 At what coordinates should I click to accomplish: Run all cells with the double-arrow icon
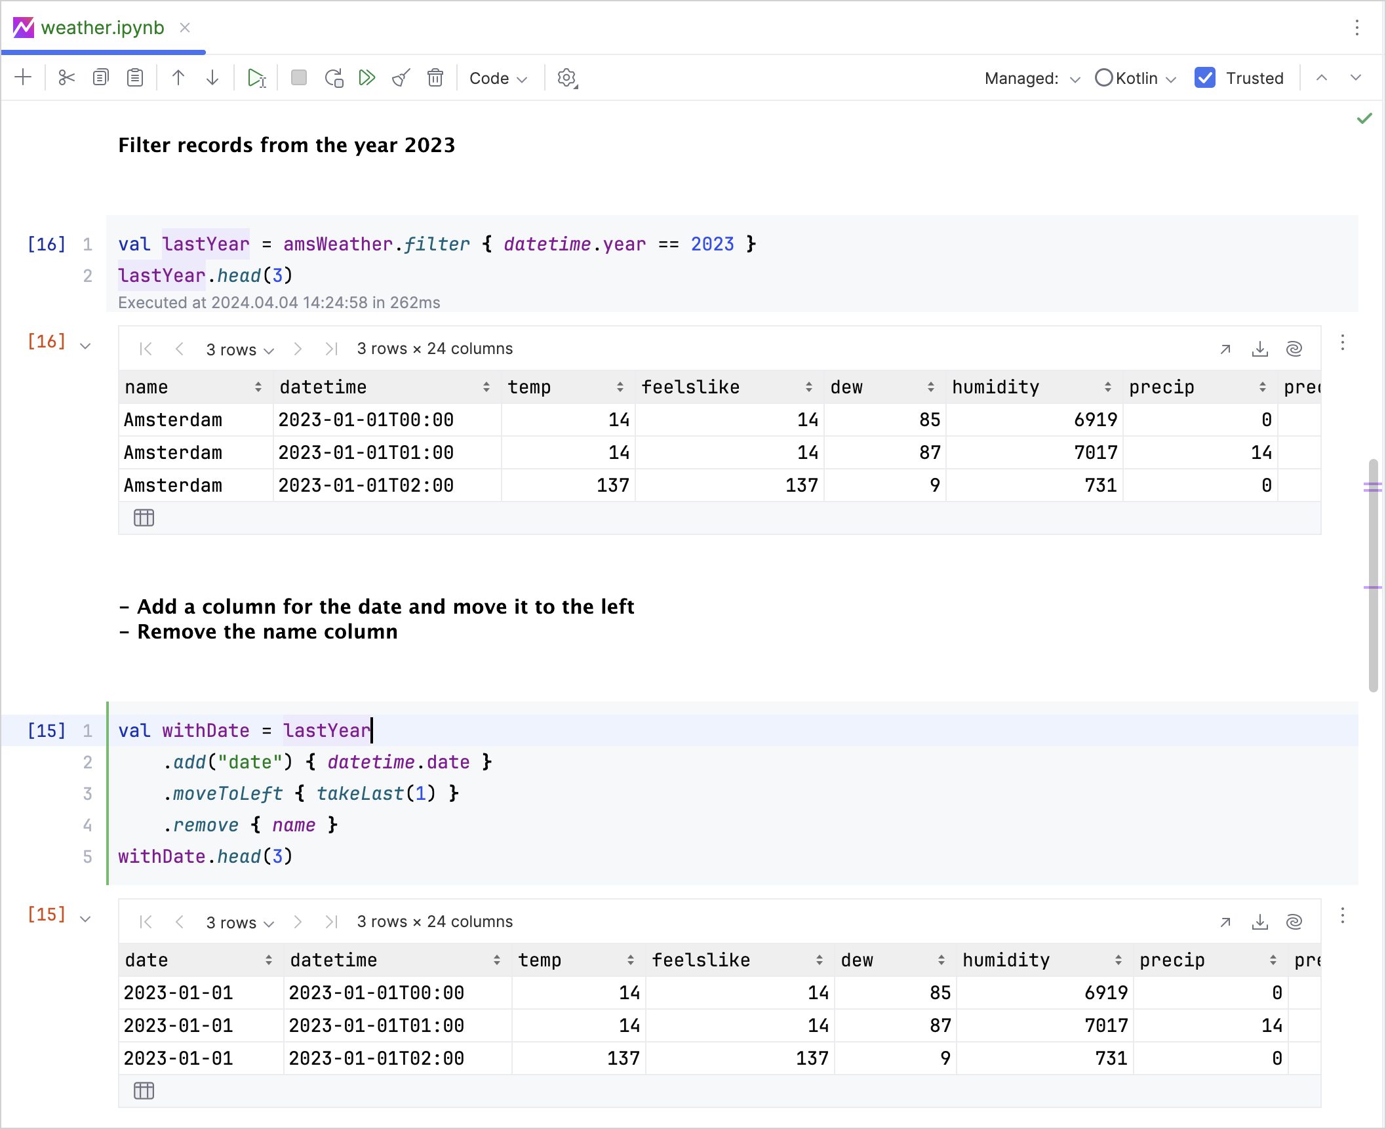tap(367, 77)
